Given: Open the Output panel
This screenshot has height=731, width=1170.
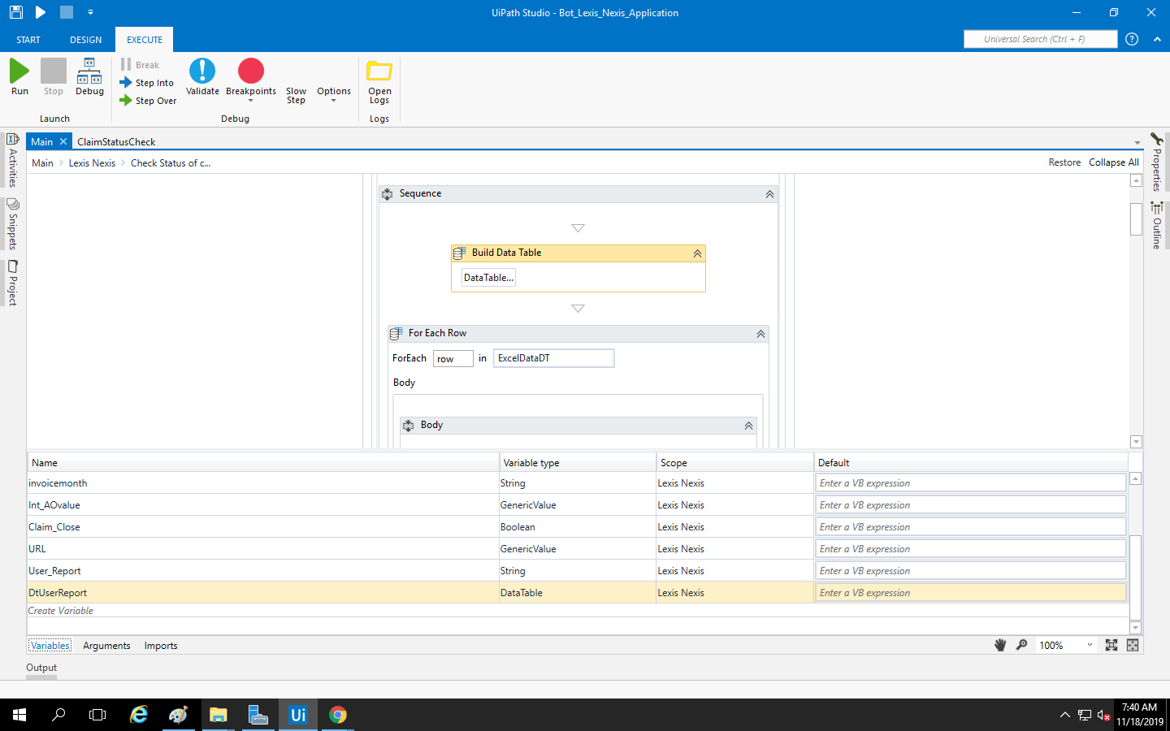Looking at the screenshot, I should pos(41,668).
